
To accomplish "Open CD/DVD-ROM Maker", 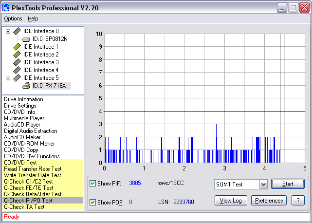I will tap(29, 144).
